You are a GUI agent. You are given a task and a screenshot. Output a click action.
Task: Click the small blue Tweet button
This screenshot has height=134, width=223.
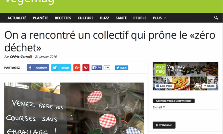pyautogui.click(x=122, y=68)
